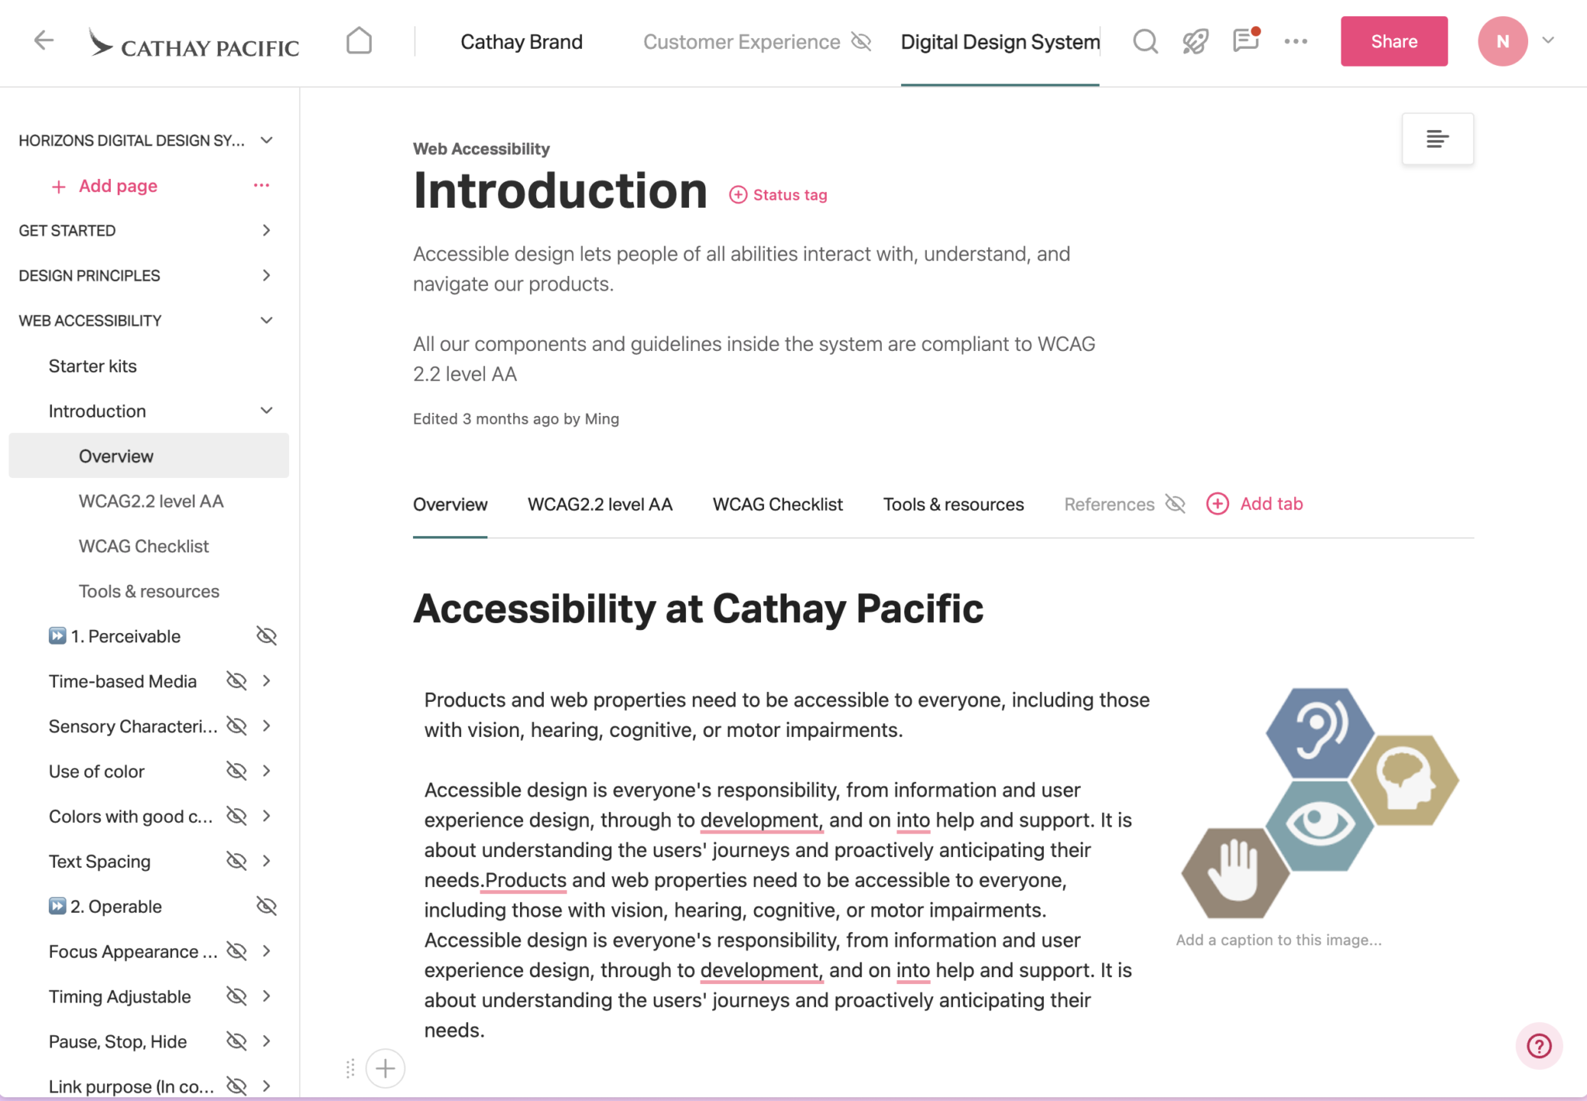Collapse the WEB ACCESSIBILITY section
1587x1101 pixels.
266,320
